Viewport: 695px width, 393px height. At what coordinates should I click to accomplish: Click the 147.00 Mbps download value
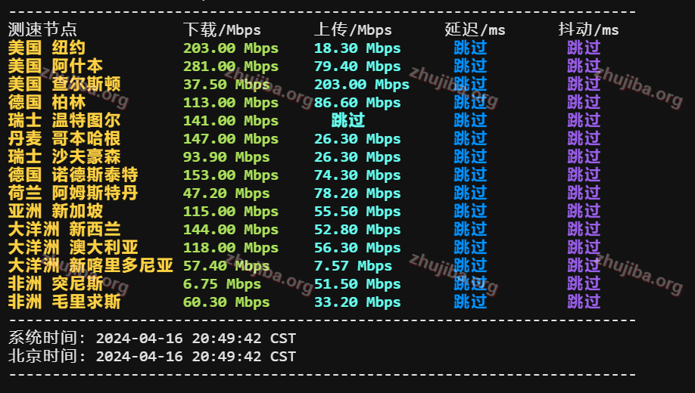[231, 138]
